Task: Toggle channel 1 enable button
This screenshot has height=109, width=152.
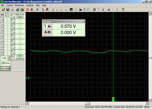Action: pos(2,15)
